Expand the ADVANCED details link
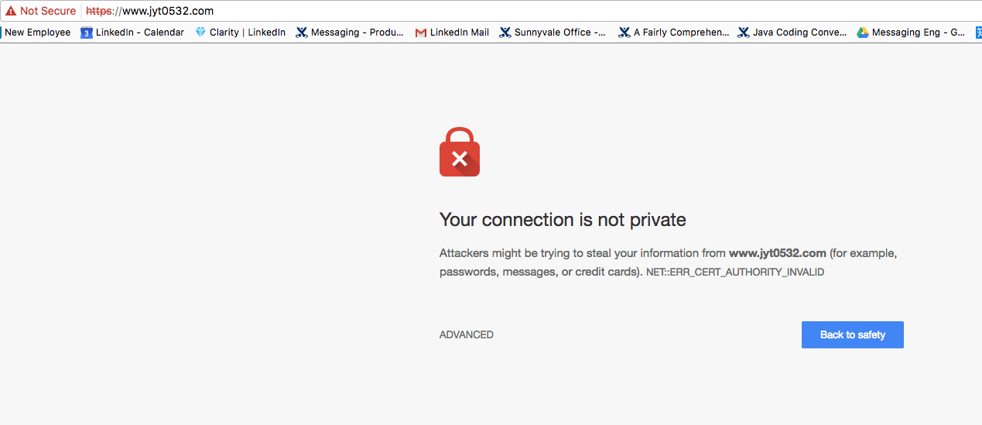 click(x=467, y=334)
